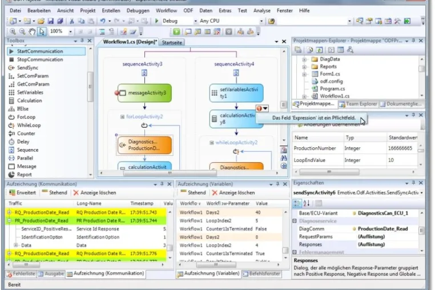Image resolution: width=435 pixels, height=290 pixels.
Task: Expand the Reports folder node
Action: 304,67
